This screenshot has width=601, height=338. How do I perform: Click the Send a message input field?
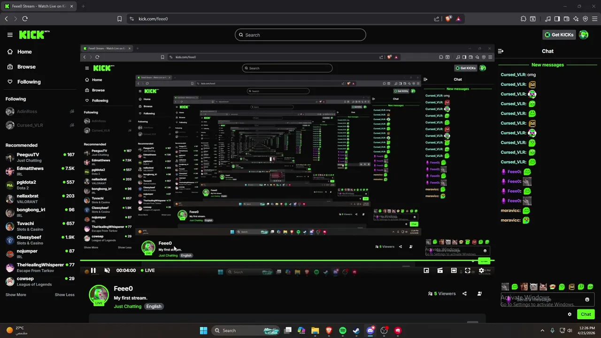[x=547, y=300]
